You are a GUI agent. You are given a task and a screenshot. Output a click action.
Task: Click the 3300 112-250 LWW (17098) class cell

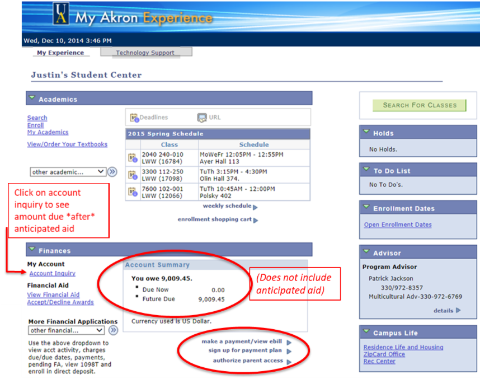point(170,175)
